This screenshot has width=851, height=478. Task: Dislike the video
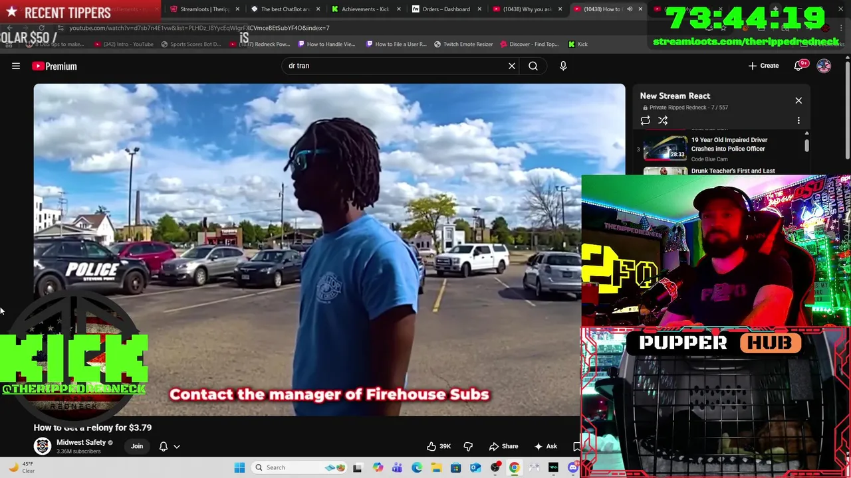pos(468,446)
